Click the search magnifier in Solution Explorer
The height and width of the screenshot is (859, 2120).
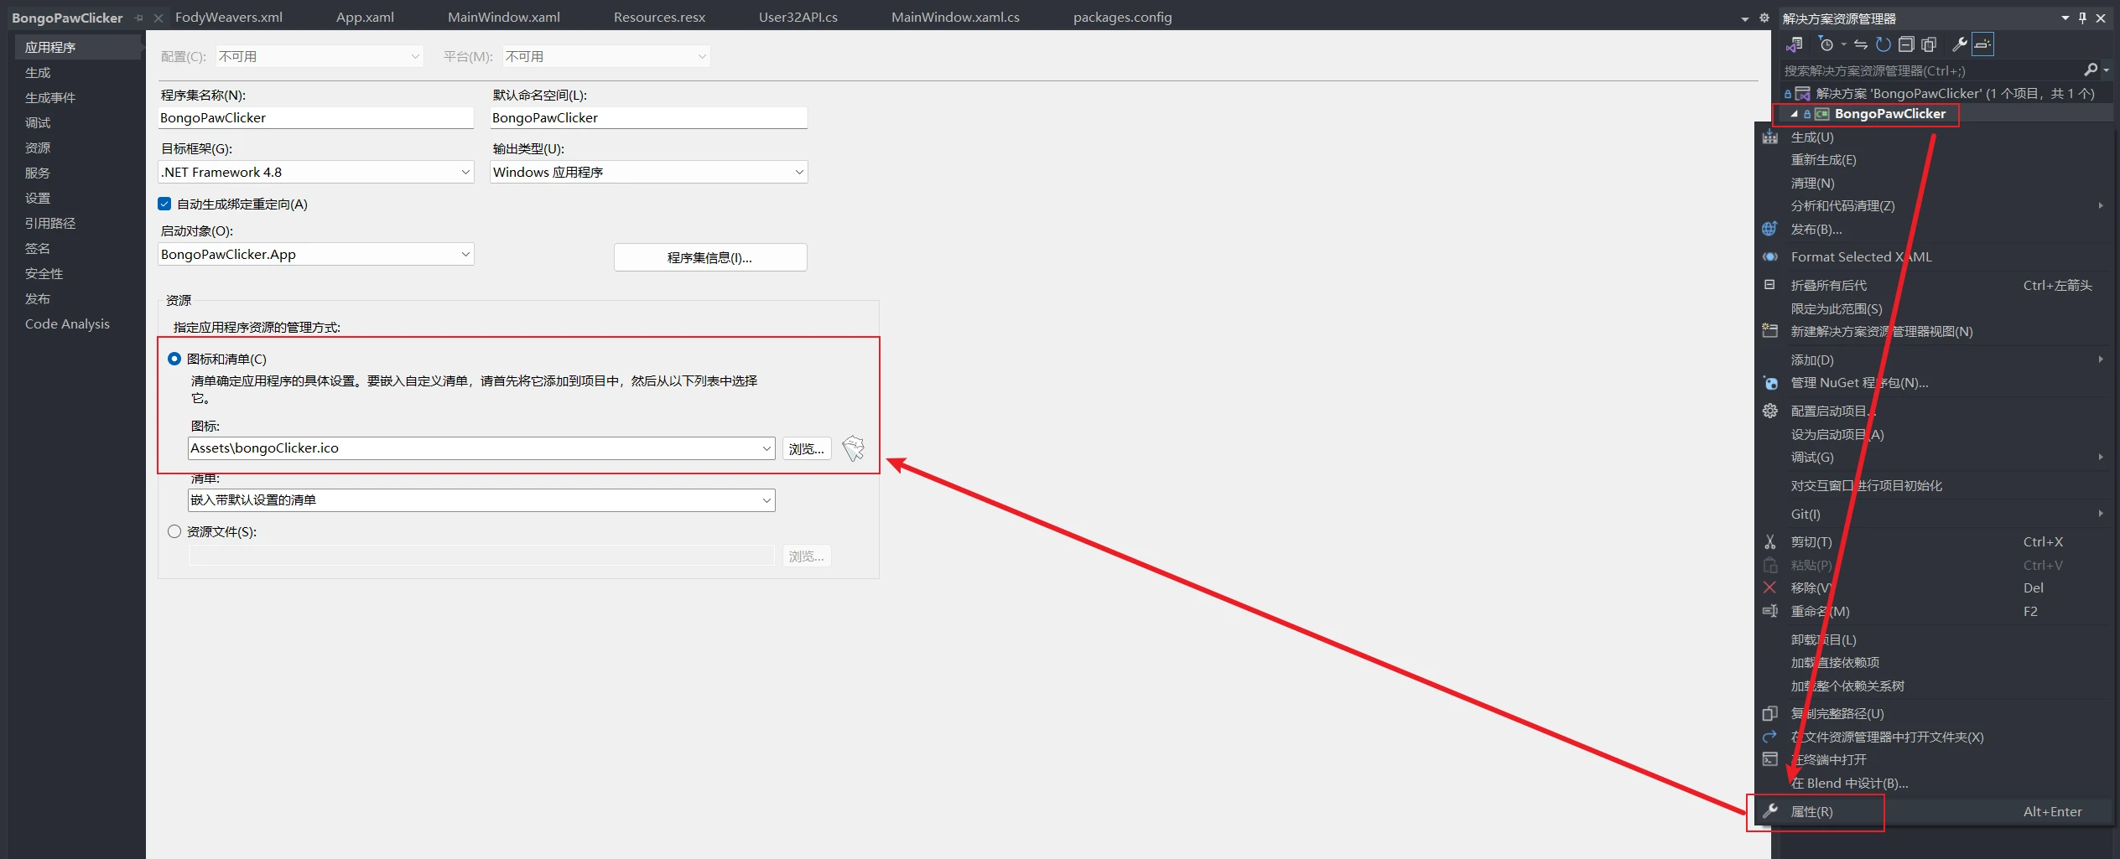tap(2091, 70)
